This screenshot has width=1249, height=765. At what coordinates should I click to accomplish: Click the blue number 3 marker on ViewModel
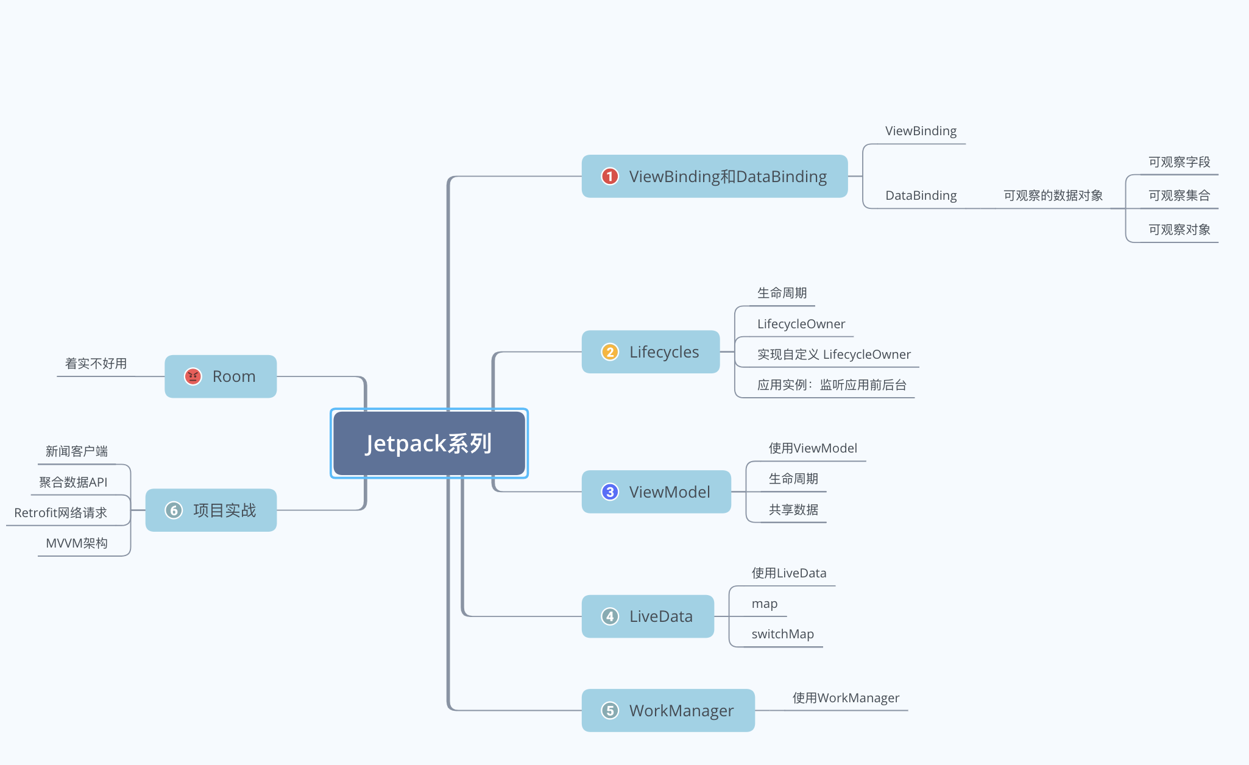click(609, 492)
